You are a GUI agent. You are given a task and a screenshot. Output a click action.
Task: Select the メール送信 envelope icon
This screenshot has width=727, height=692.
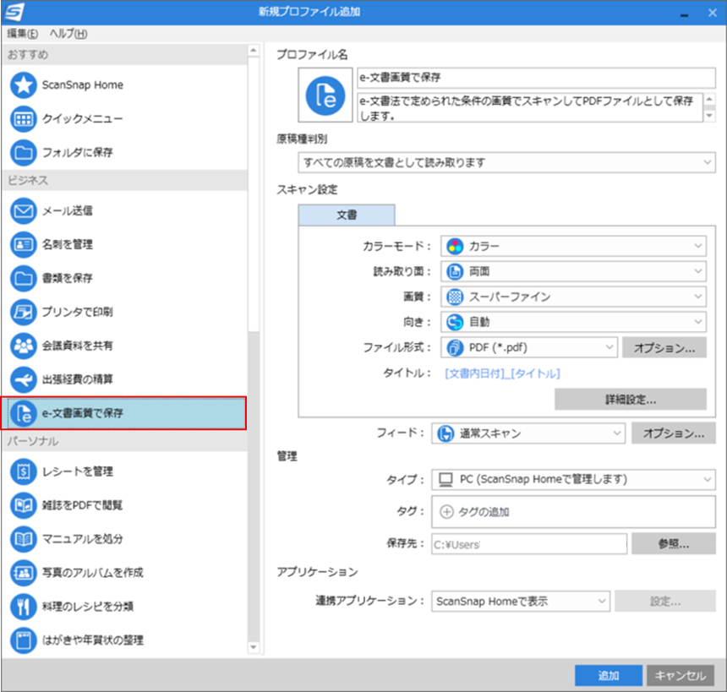(23, 211)
